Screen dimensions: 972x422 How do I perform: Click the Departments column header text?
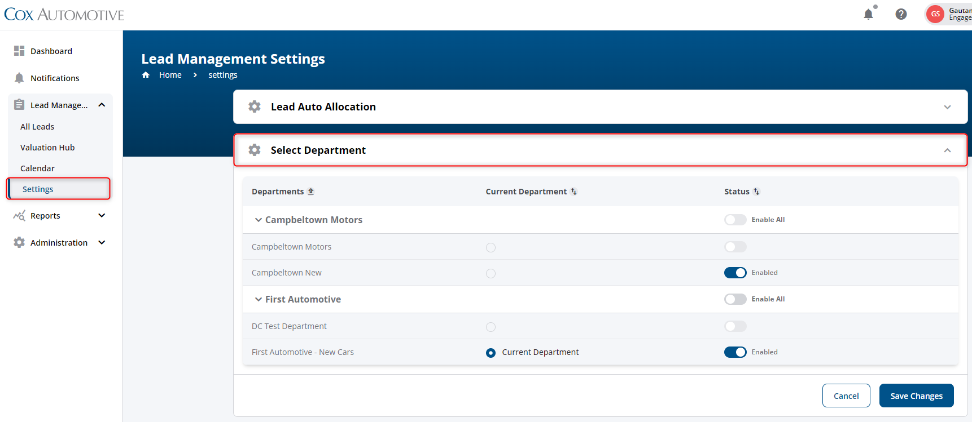click(x=278, y=192)
